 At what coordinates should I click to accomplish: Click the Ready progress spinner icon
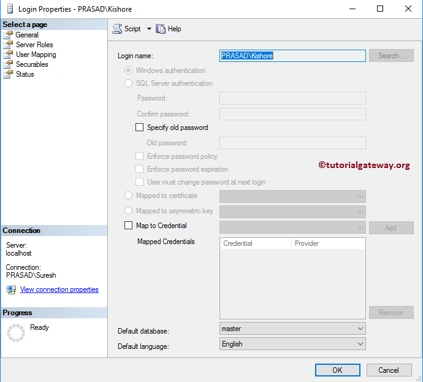click(x=16, y=333)
